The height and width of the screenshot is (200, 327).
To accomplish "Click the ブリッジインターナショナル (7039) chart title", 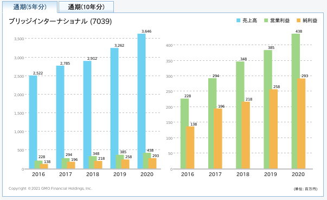I will tap(60, 21).
